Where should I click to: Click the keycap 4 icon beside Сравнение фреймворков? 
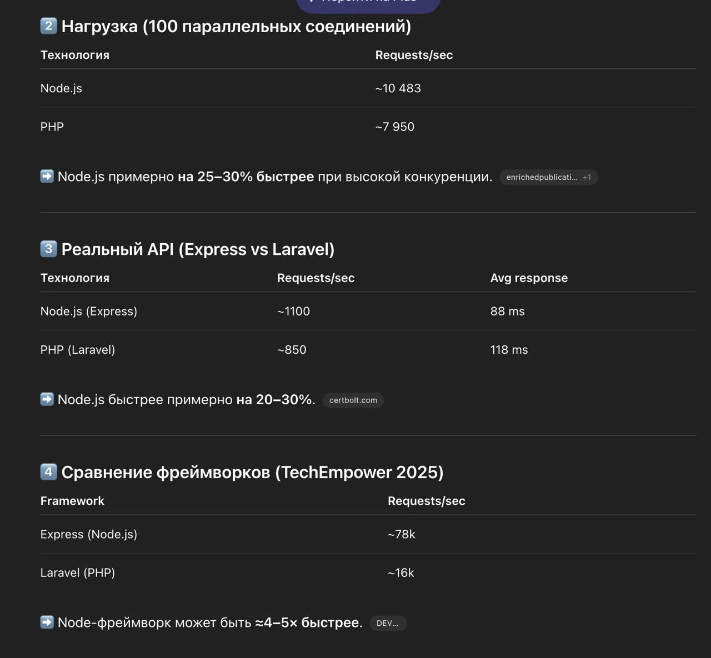click(48, 472)
